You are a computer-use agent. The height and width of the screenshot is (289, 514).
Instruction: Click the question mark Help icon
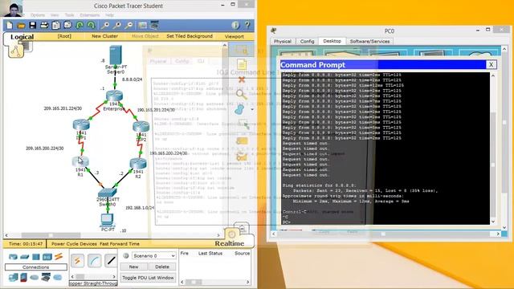coord(247,25)
